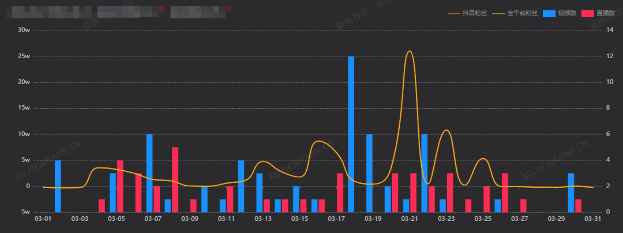Click x-axis date label 03-09
This screenshot has width=623, height=233.
point(190,219)
